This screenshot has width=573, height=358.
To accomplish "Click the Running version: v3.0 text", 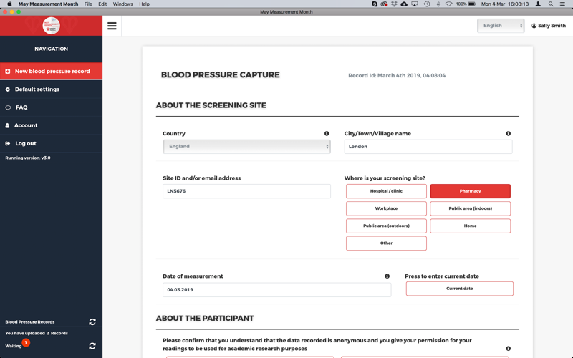I will pos(28,158).
